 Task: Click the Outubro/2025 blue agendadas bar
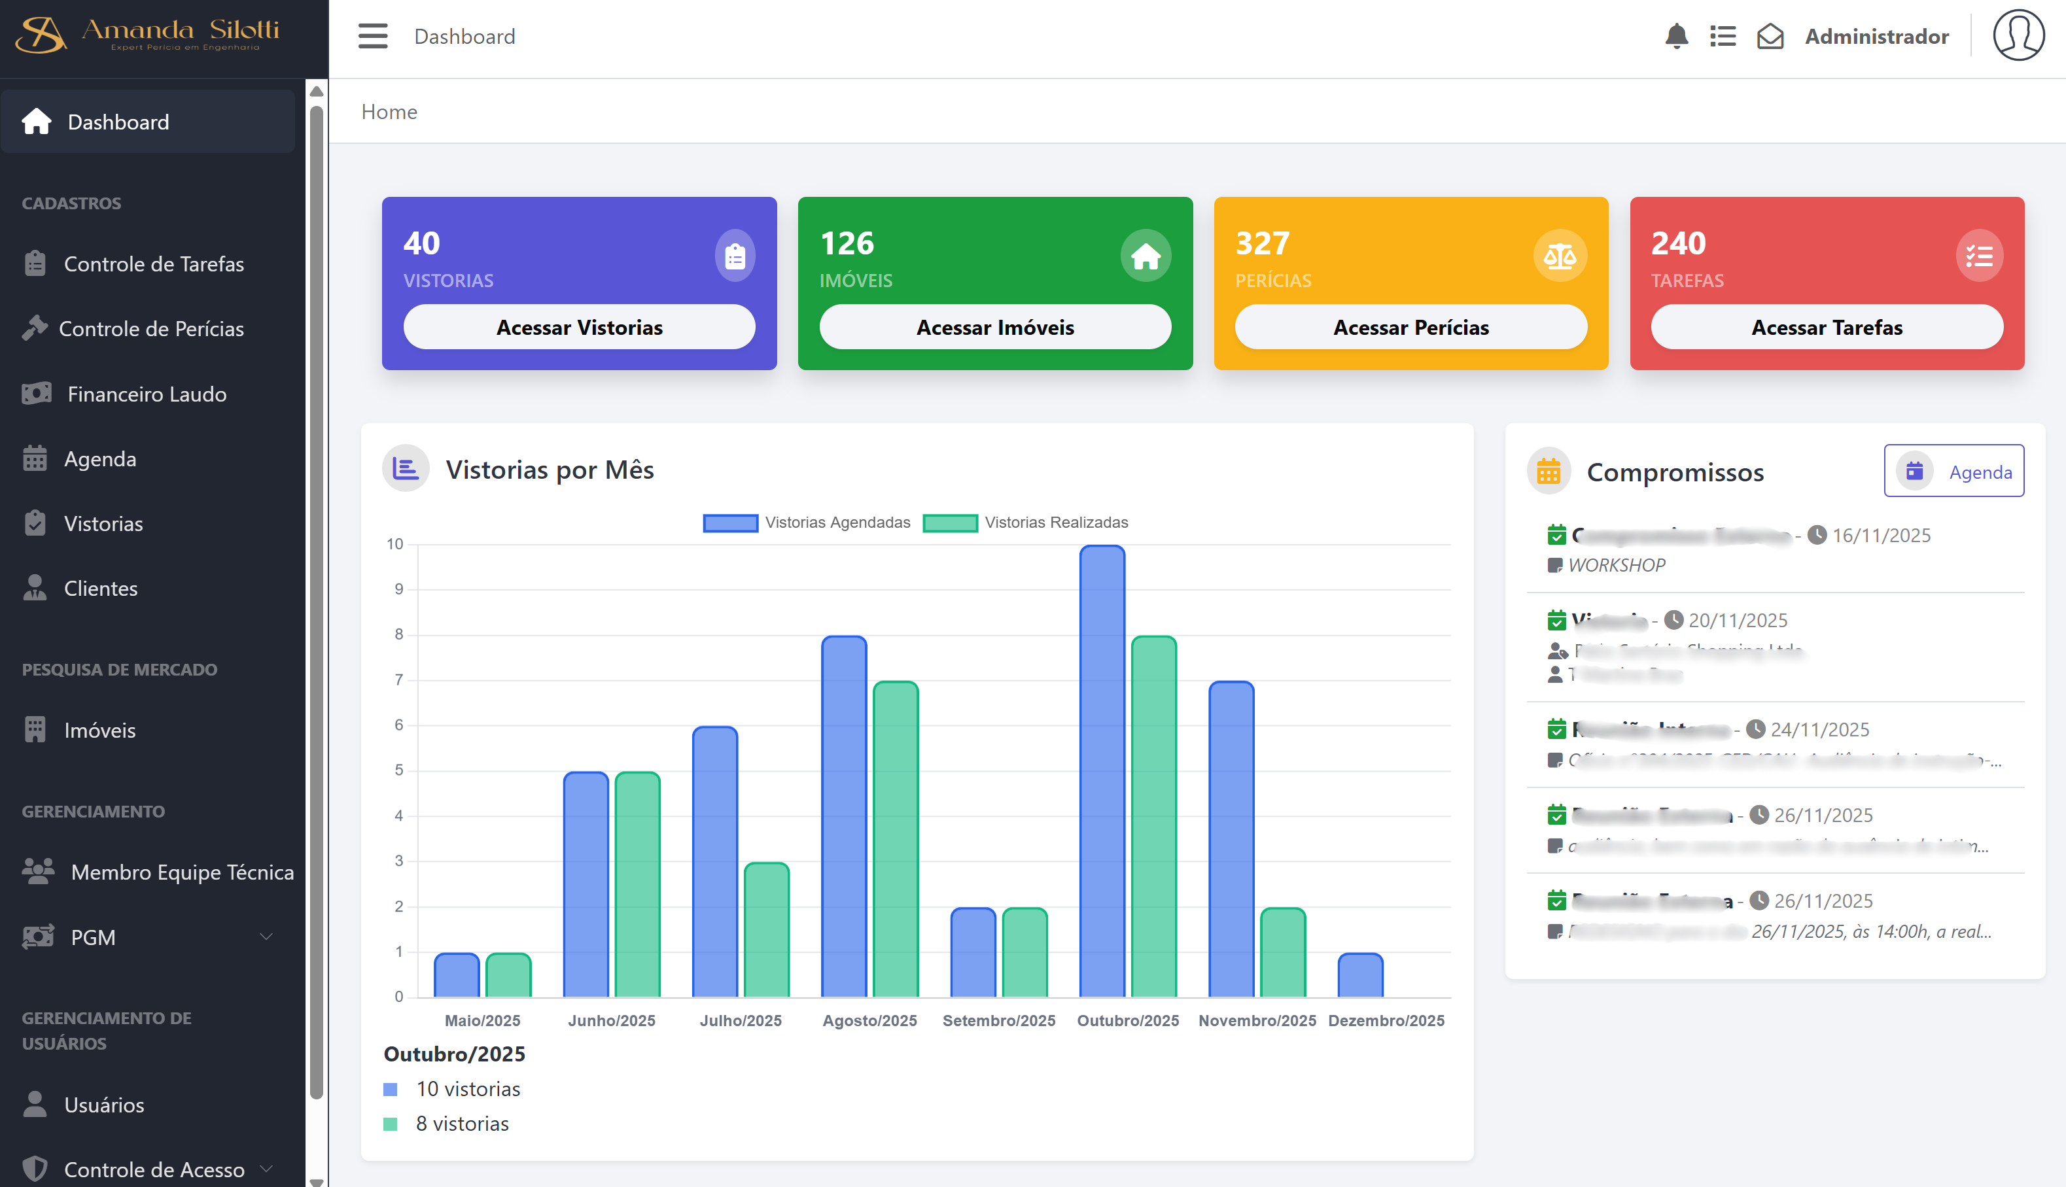coord(1102,770)
